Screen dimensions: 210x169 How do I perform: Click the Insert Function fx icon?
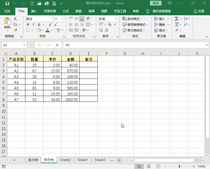point(57,45)
